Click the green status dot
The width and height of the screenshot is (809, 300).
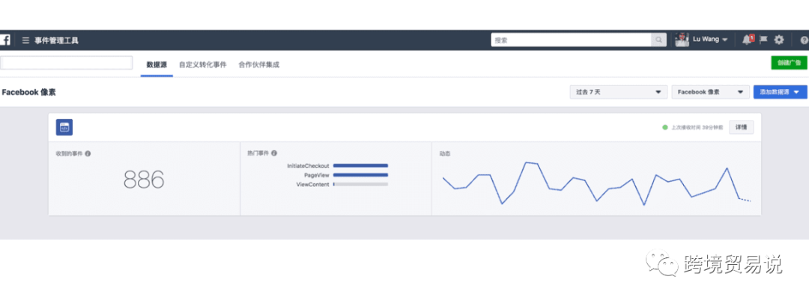(x=665, y=127)
